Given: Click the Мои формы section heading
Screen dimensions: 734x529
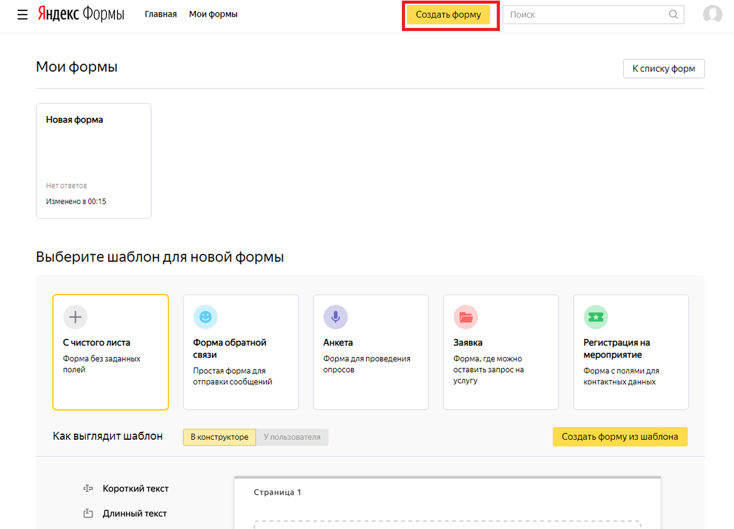Looking at the screenshot, I should tap(77, 67).
